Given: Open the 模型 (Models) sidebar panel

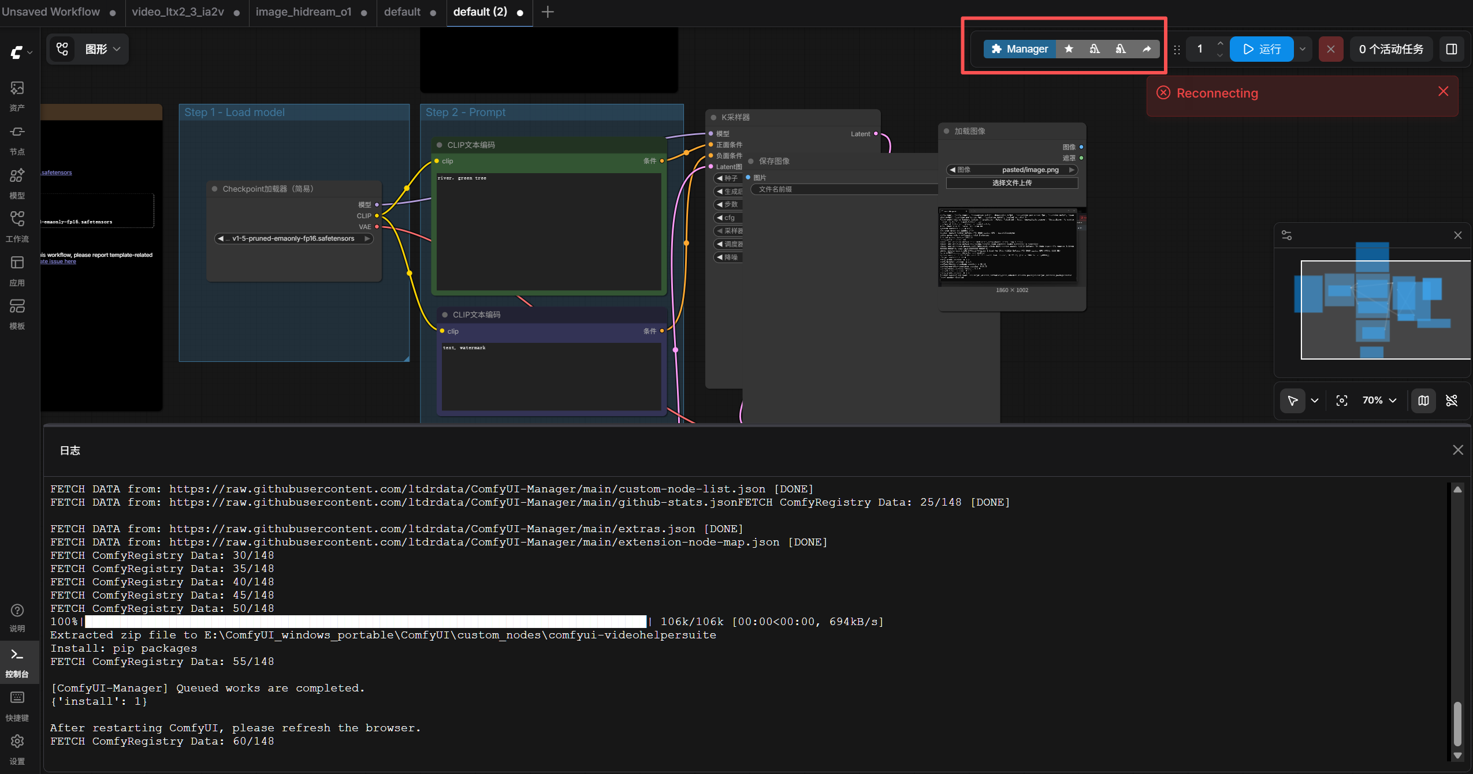Looking at the screenshot, I should 17,183.
